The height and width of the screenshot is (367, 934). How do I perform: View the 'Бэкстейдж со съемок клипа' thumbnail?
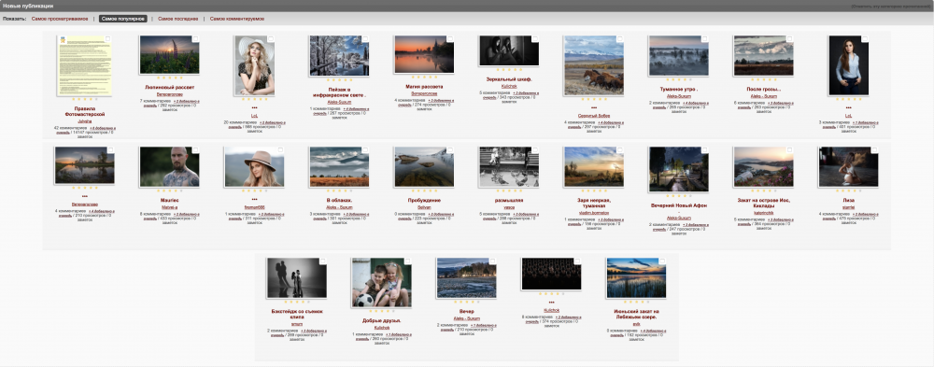point(297,278)
